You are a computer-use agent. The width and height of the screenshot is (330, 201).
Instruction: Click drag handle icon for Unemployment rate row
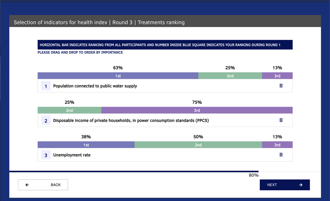(281, 155)
